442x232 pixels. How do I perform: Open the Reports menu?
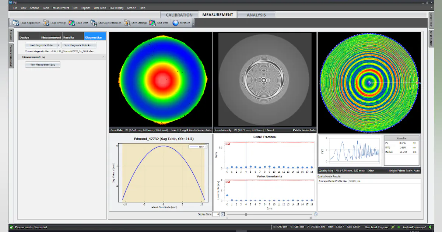(86, 8)
